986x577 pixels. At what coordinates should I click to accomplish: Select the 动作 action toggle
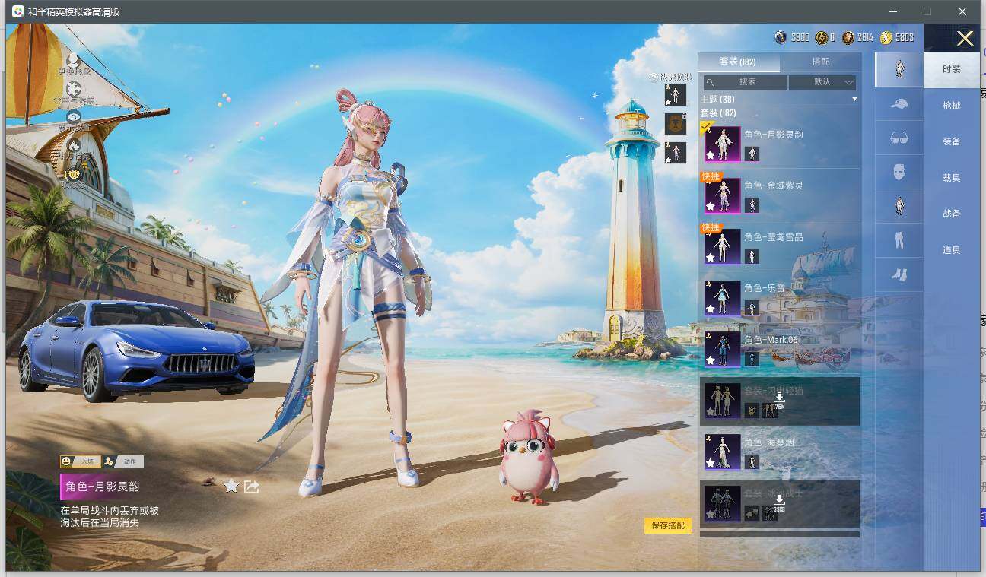(123, 461)
